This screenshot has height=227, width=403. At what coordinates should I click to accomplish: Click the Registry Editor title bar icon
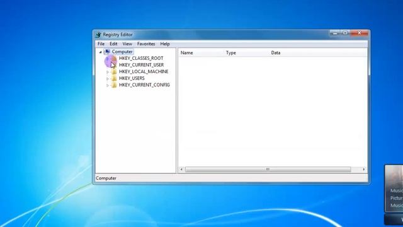98,35
